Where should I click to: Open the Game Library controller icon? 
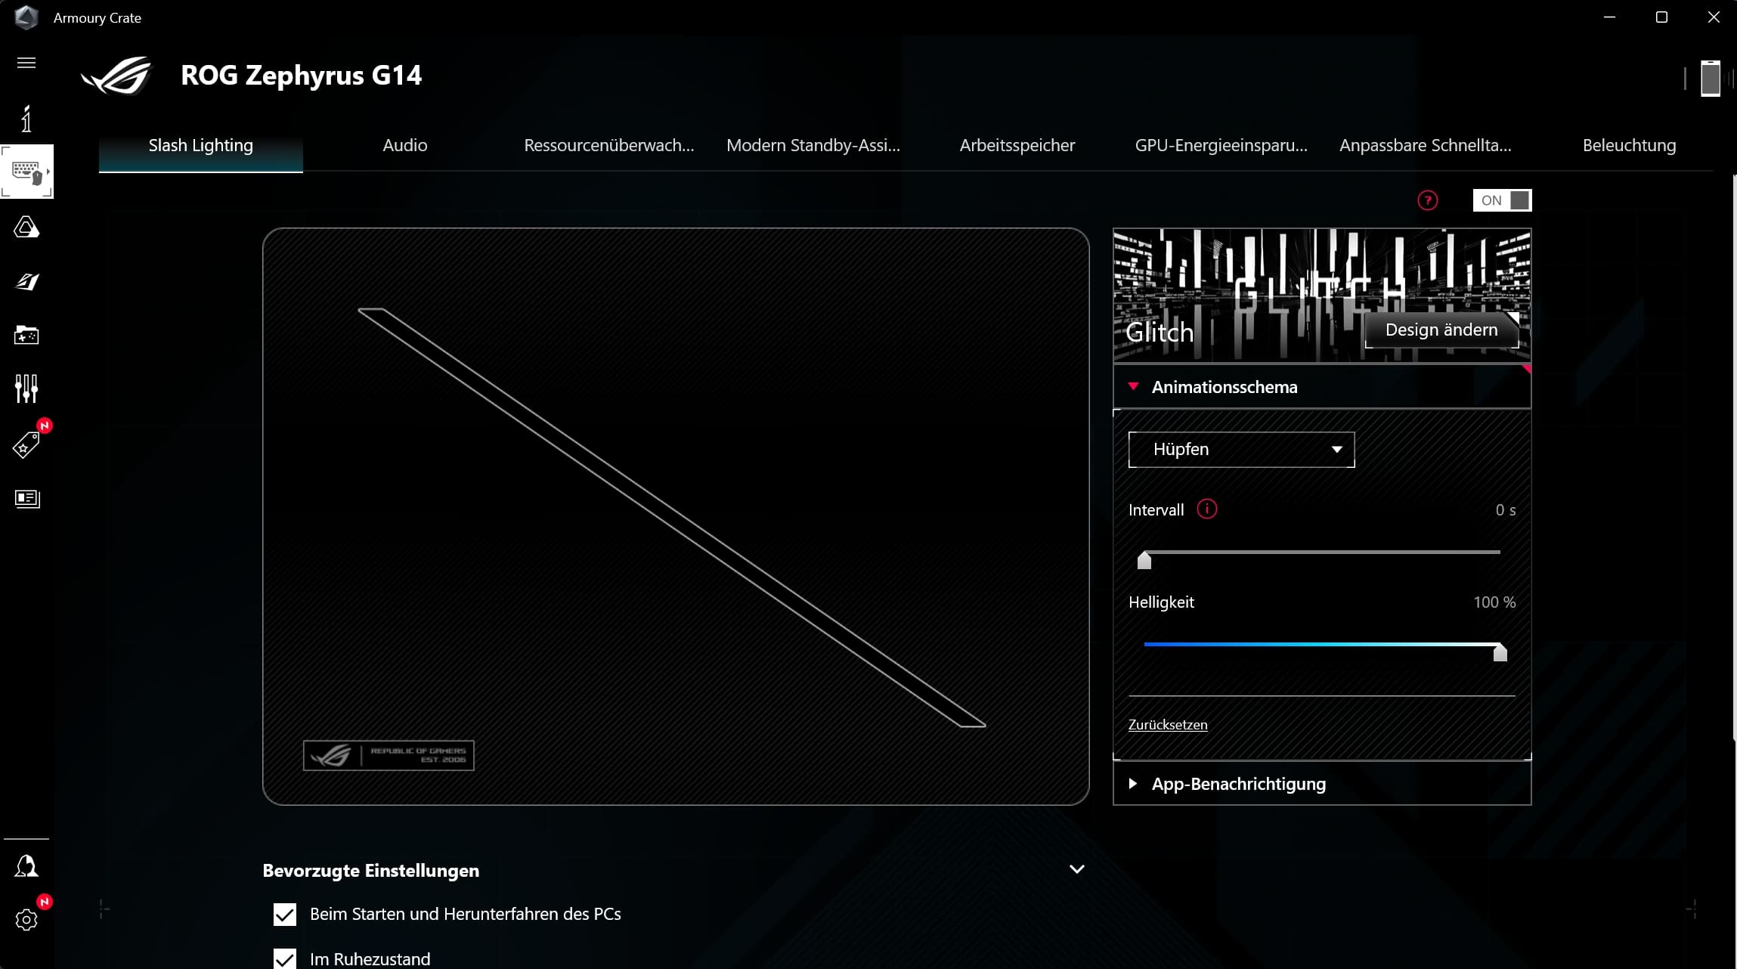pos(26,335)
